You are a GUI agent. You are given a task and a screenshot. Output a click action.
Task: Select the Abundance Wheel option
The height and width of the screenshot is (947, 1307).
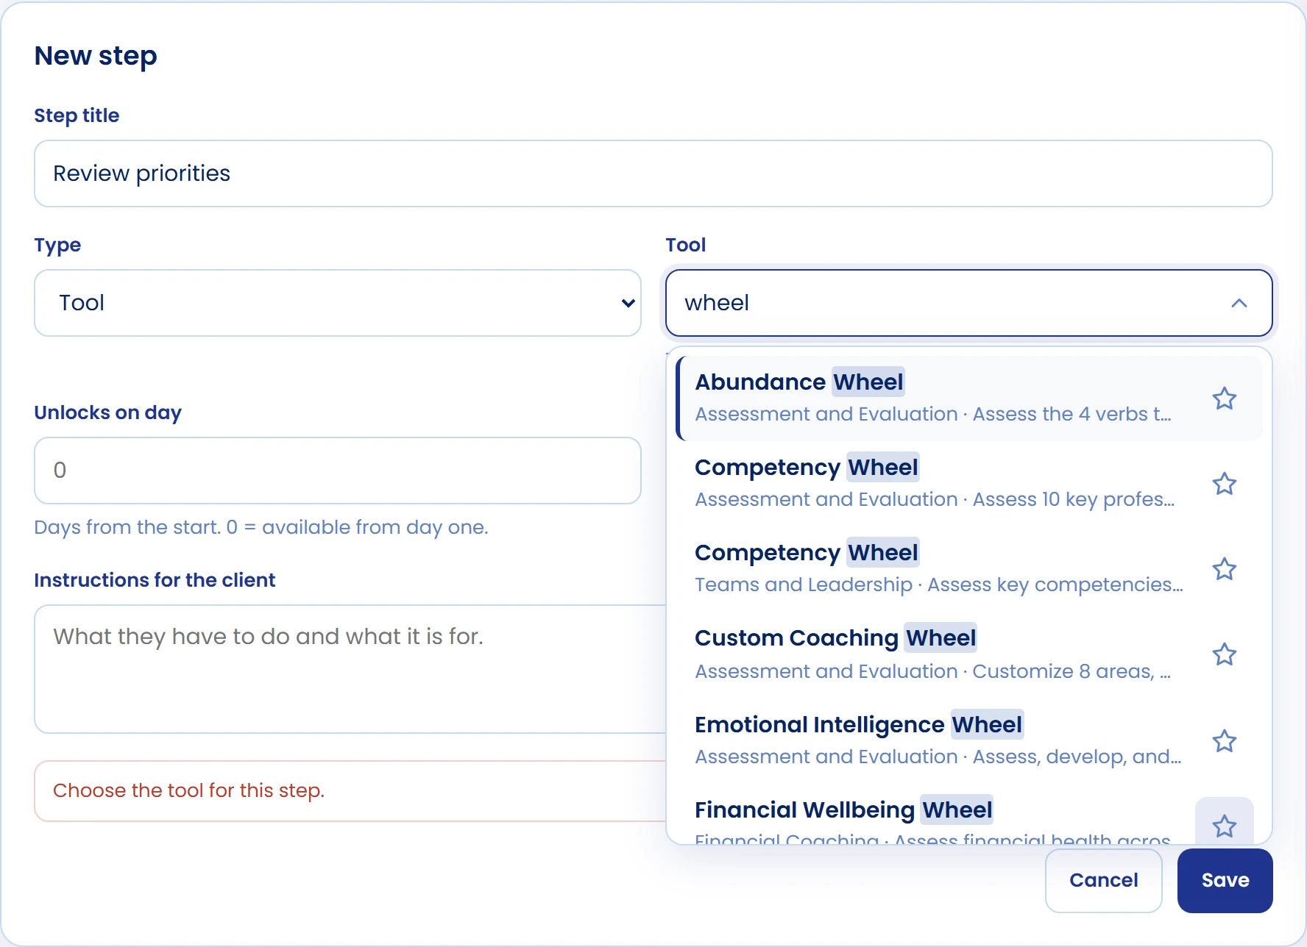[969, 399]
